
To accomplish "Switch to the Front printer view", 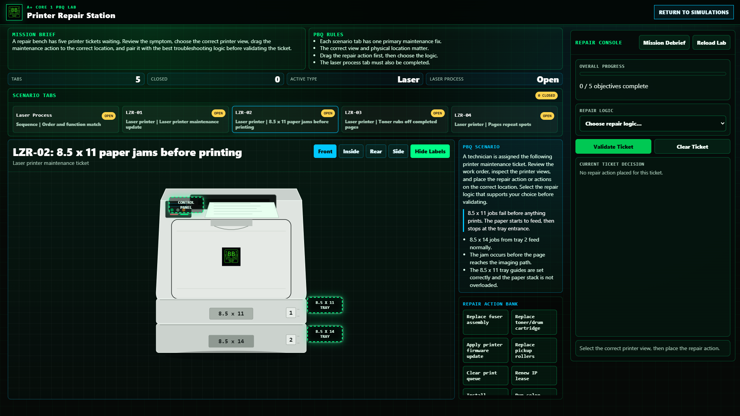I will [325, 151].
